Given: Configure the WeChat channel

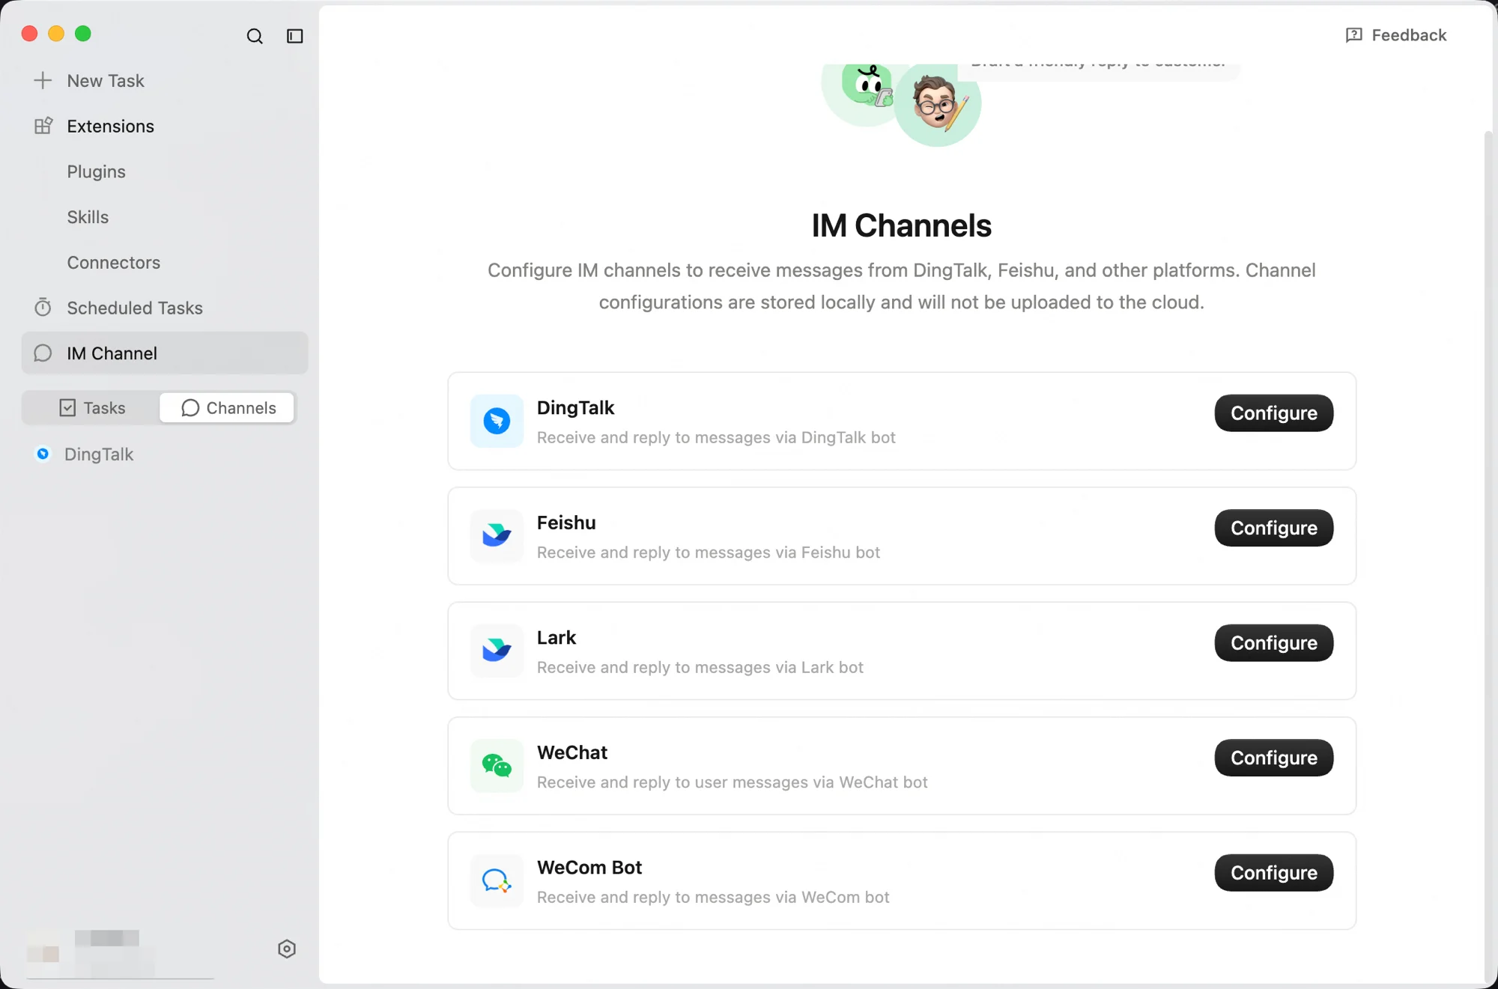Looking at the screenshot, I should click(1273, 758).
